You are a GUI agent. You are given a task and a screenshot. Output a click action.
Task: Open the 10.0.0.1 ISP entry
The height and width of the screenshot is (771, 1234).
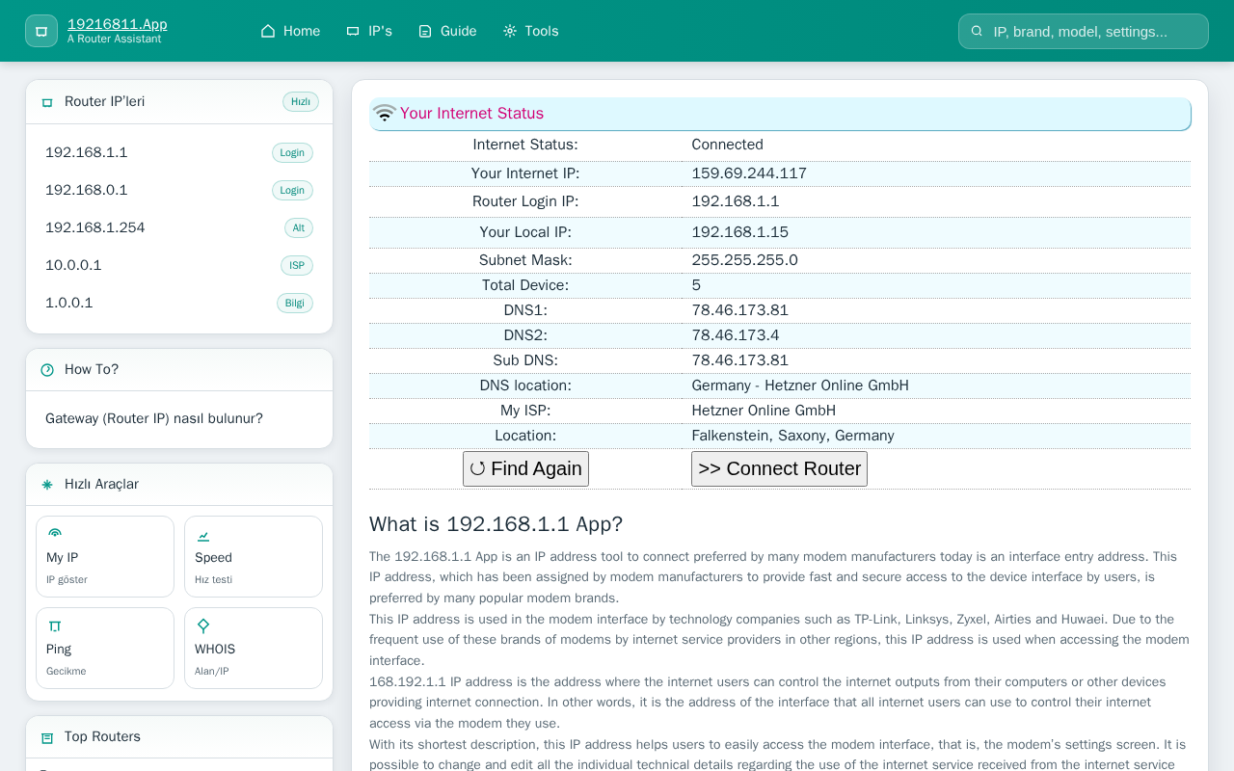click(73, 265)
